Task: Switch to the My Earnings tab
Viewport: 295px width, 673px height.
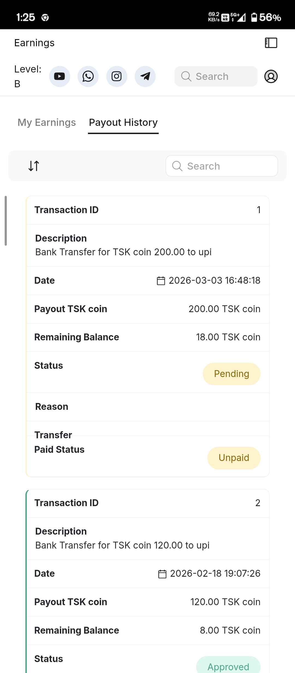Action: (47, 123)
